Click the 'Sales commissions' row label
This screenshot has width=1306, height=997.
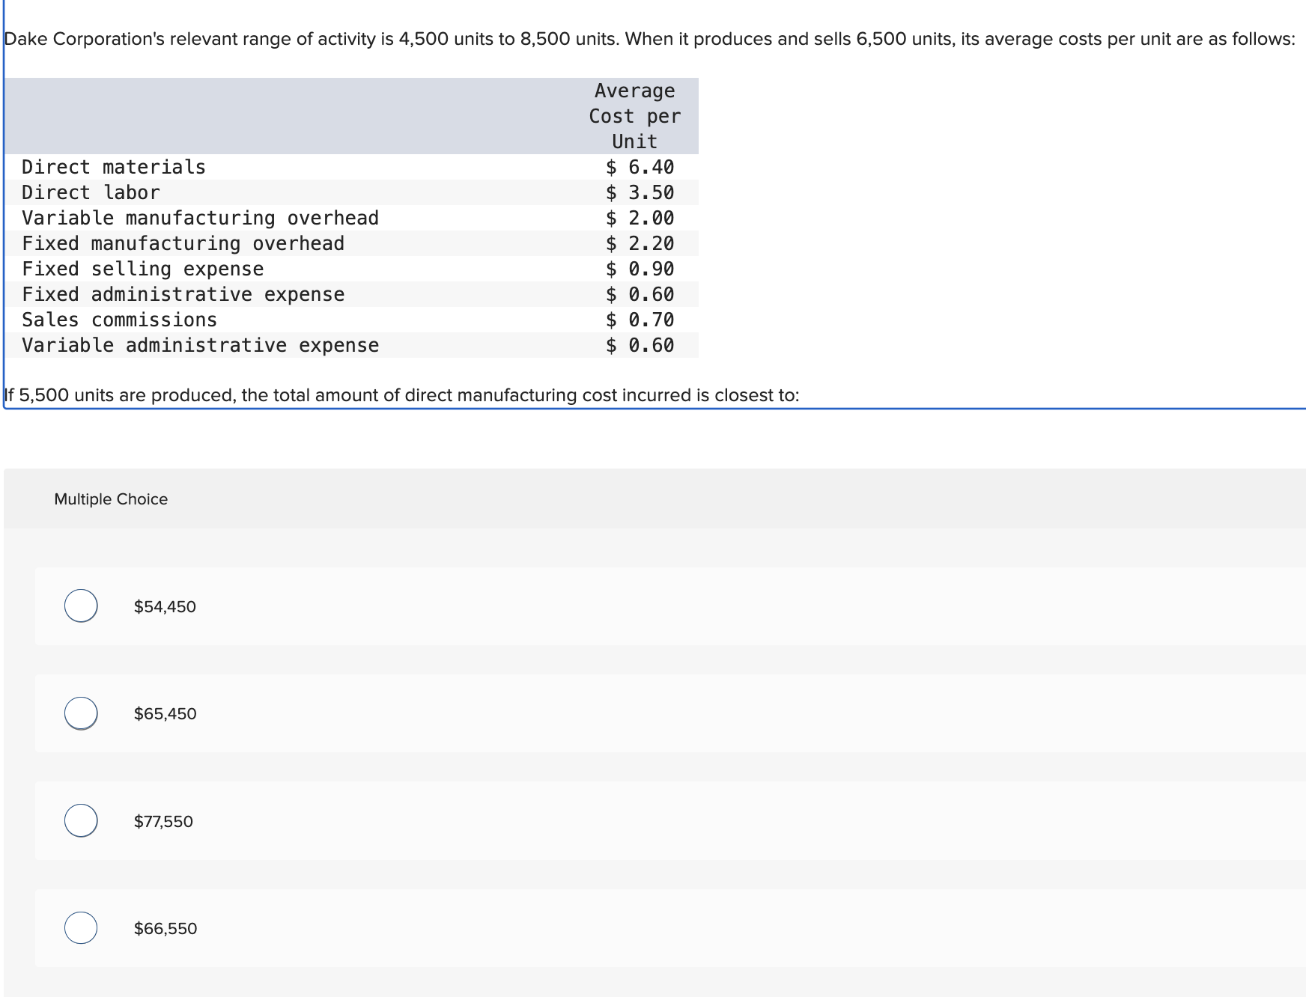[119, 320]
